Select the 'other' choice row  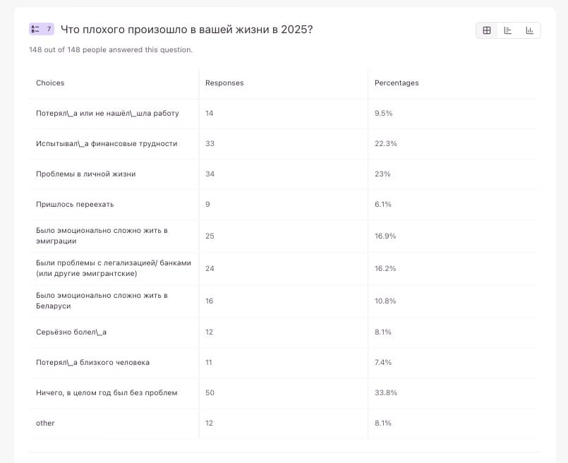[45, 423]
